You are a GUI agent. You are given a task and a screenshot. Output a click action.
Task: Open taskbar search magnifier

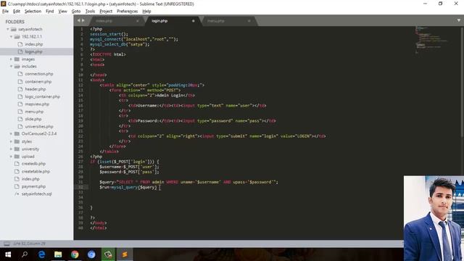[25, 254]
